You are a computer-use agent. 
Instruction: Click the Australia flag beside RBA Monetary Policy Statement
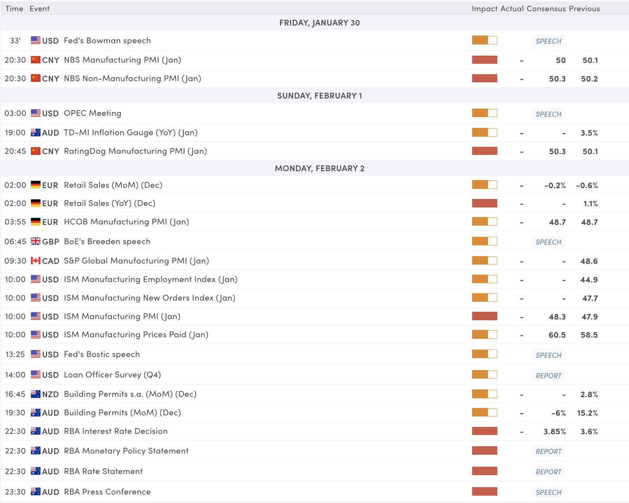point(35,450)
